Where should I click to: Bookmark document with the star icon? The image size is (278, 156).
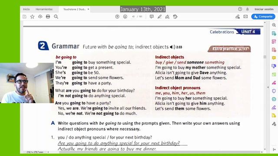point(32,16)
